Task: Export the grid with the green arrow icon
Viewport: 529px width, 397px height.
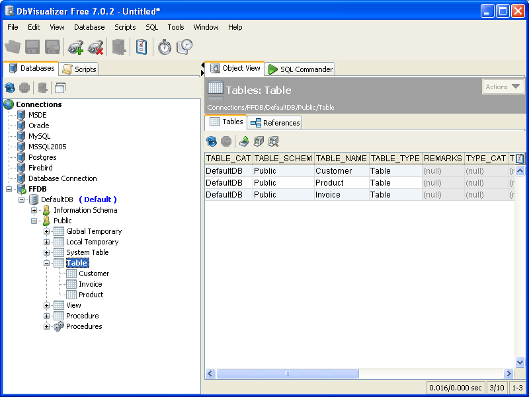Action: click(244, 141)
